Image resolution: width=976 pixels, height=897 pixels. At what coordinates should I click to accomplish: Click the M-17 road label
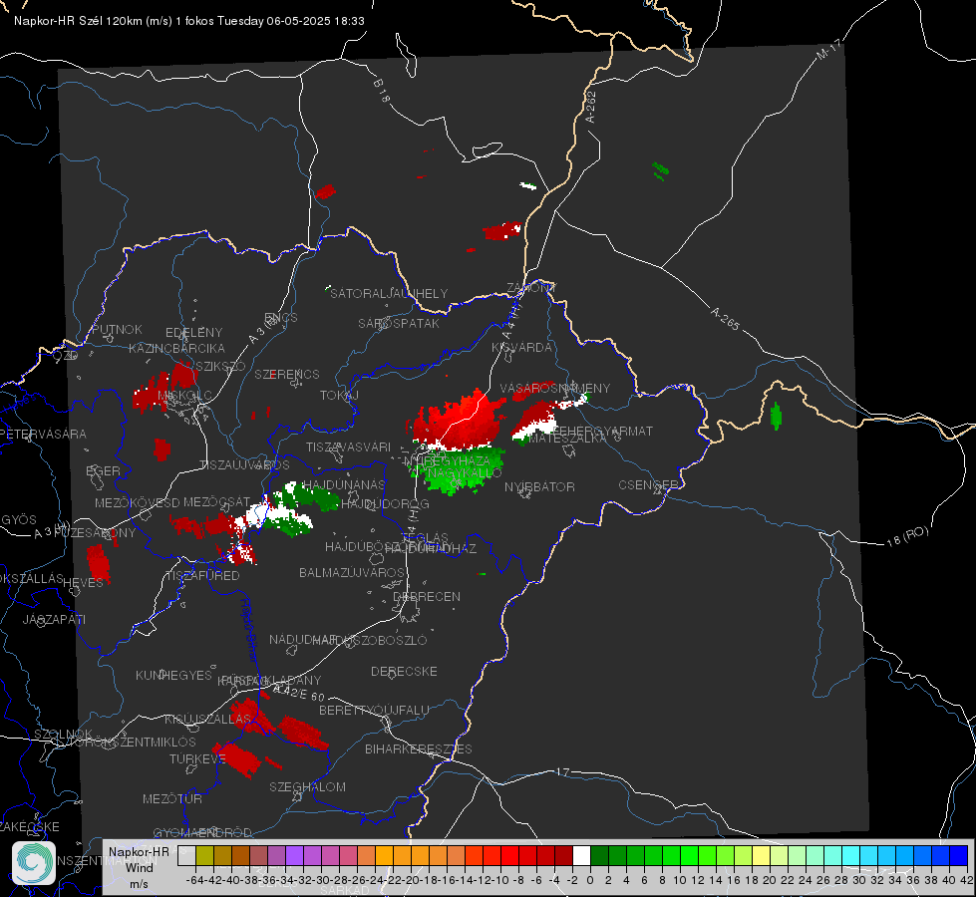tap(828, 50)
